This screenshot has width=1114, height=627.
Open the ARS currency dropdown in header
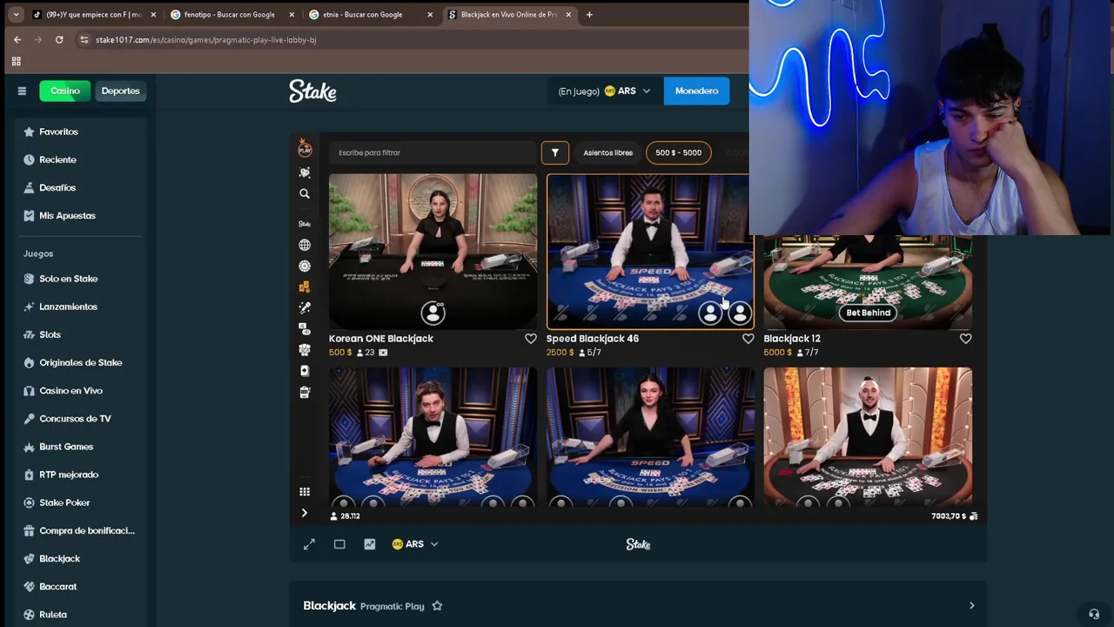pyautogui.click(x=627, y=91)
